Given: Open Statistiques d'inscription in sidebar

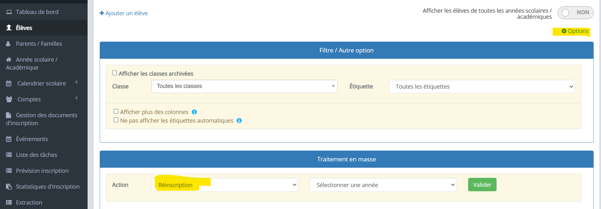Looking at the screenshot, I should [47, 187].
